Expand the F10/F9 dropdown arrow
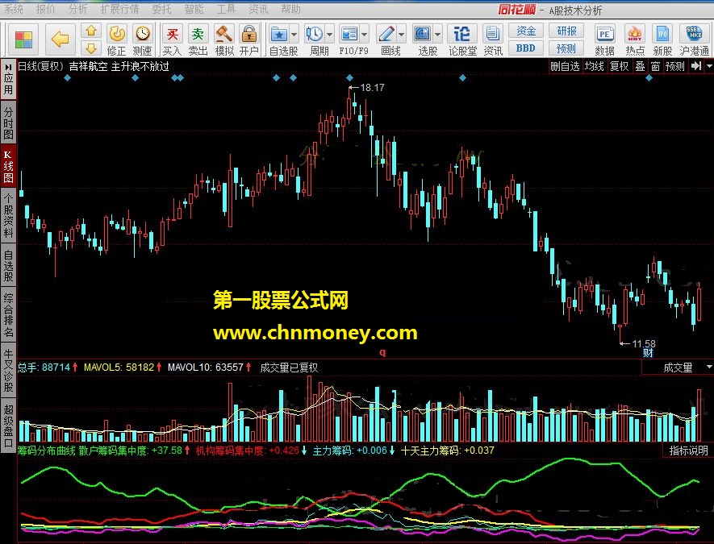The image size is (714, 544). tap(365, 35)
